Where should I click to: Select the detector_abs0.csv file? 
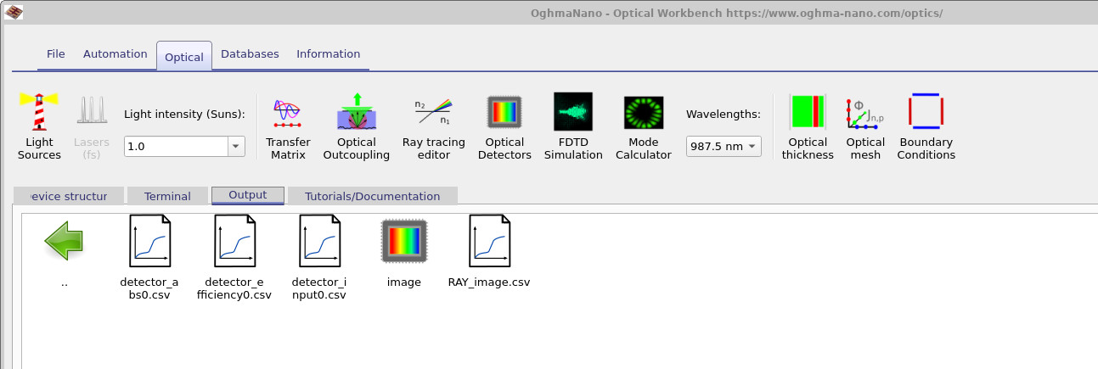coord(149,254)
